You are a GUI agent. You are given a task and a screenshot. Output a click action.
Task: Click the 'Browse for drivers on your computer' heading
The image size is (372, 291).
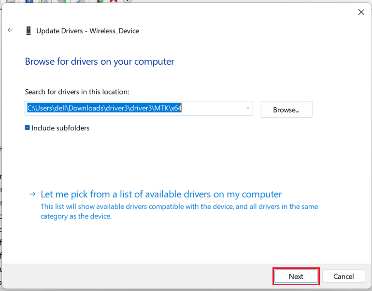(100, 62)
